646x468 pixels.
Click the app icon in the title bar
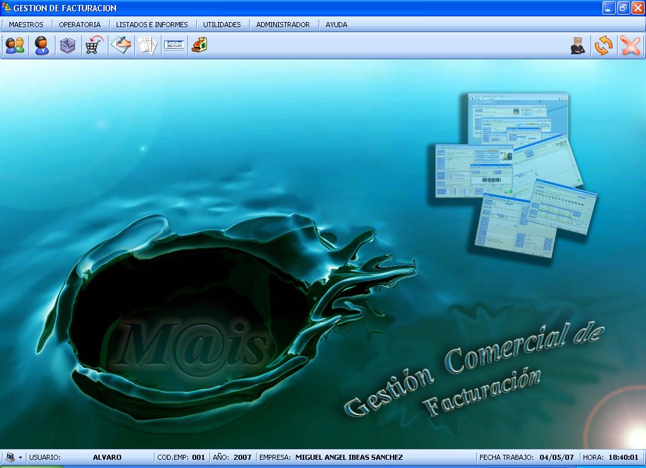[6, 8]
